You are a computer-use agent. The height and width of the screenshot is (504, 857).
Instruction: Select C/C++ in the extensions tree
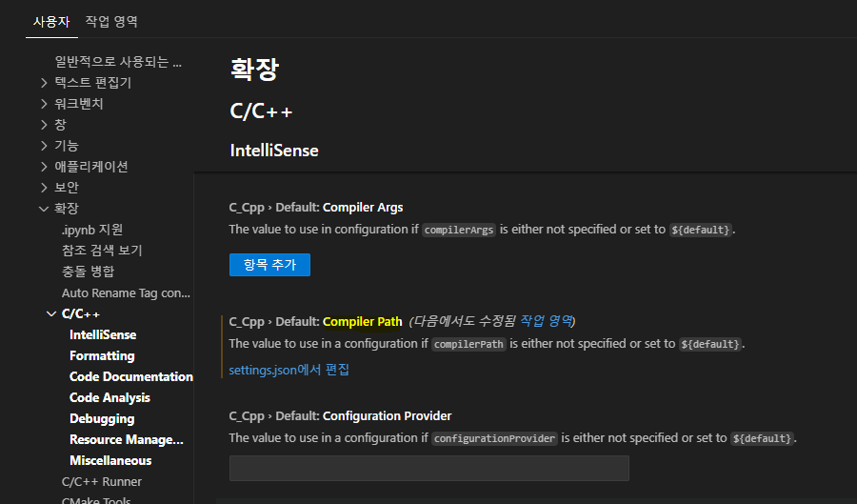[81, 313]
